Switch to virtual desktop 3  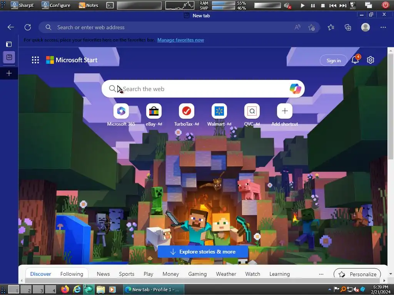pos(38,290)
